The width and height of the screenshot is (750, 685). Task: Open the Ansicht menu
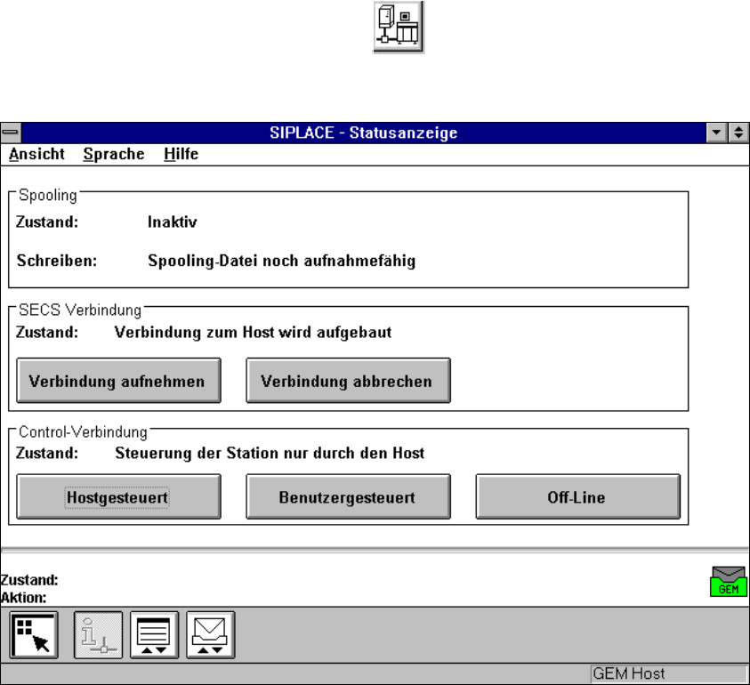coord(36,154)
